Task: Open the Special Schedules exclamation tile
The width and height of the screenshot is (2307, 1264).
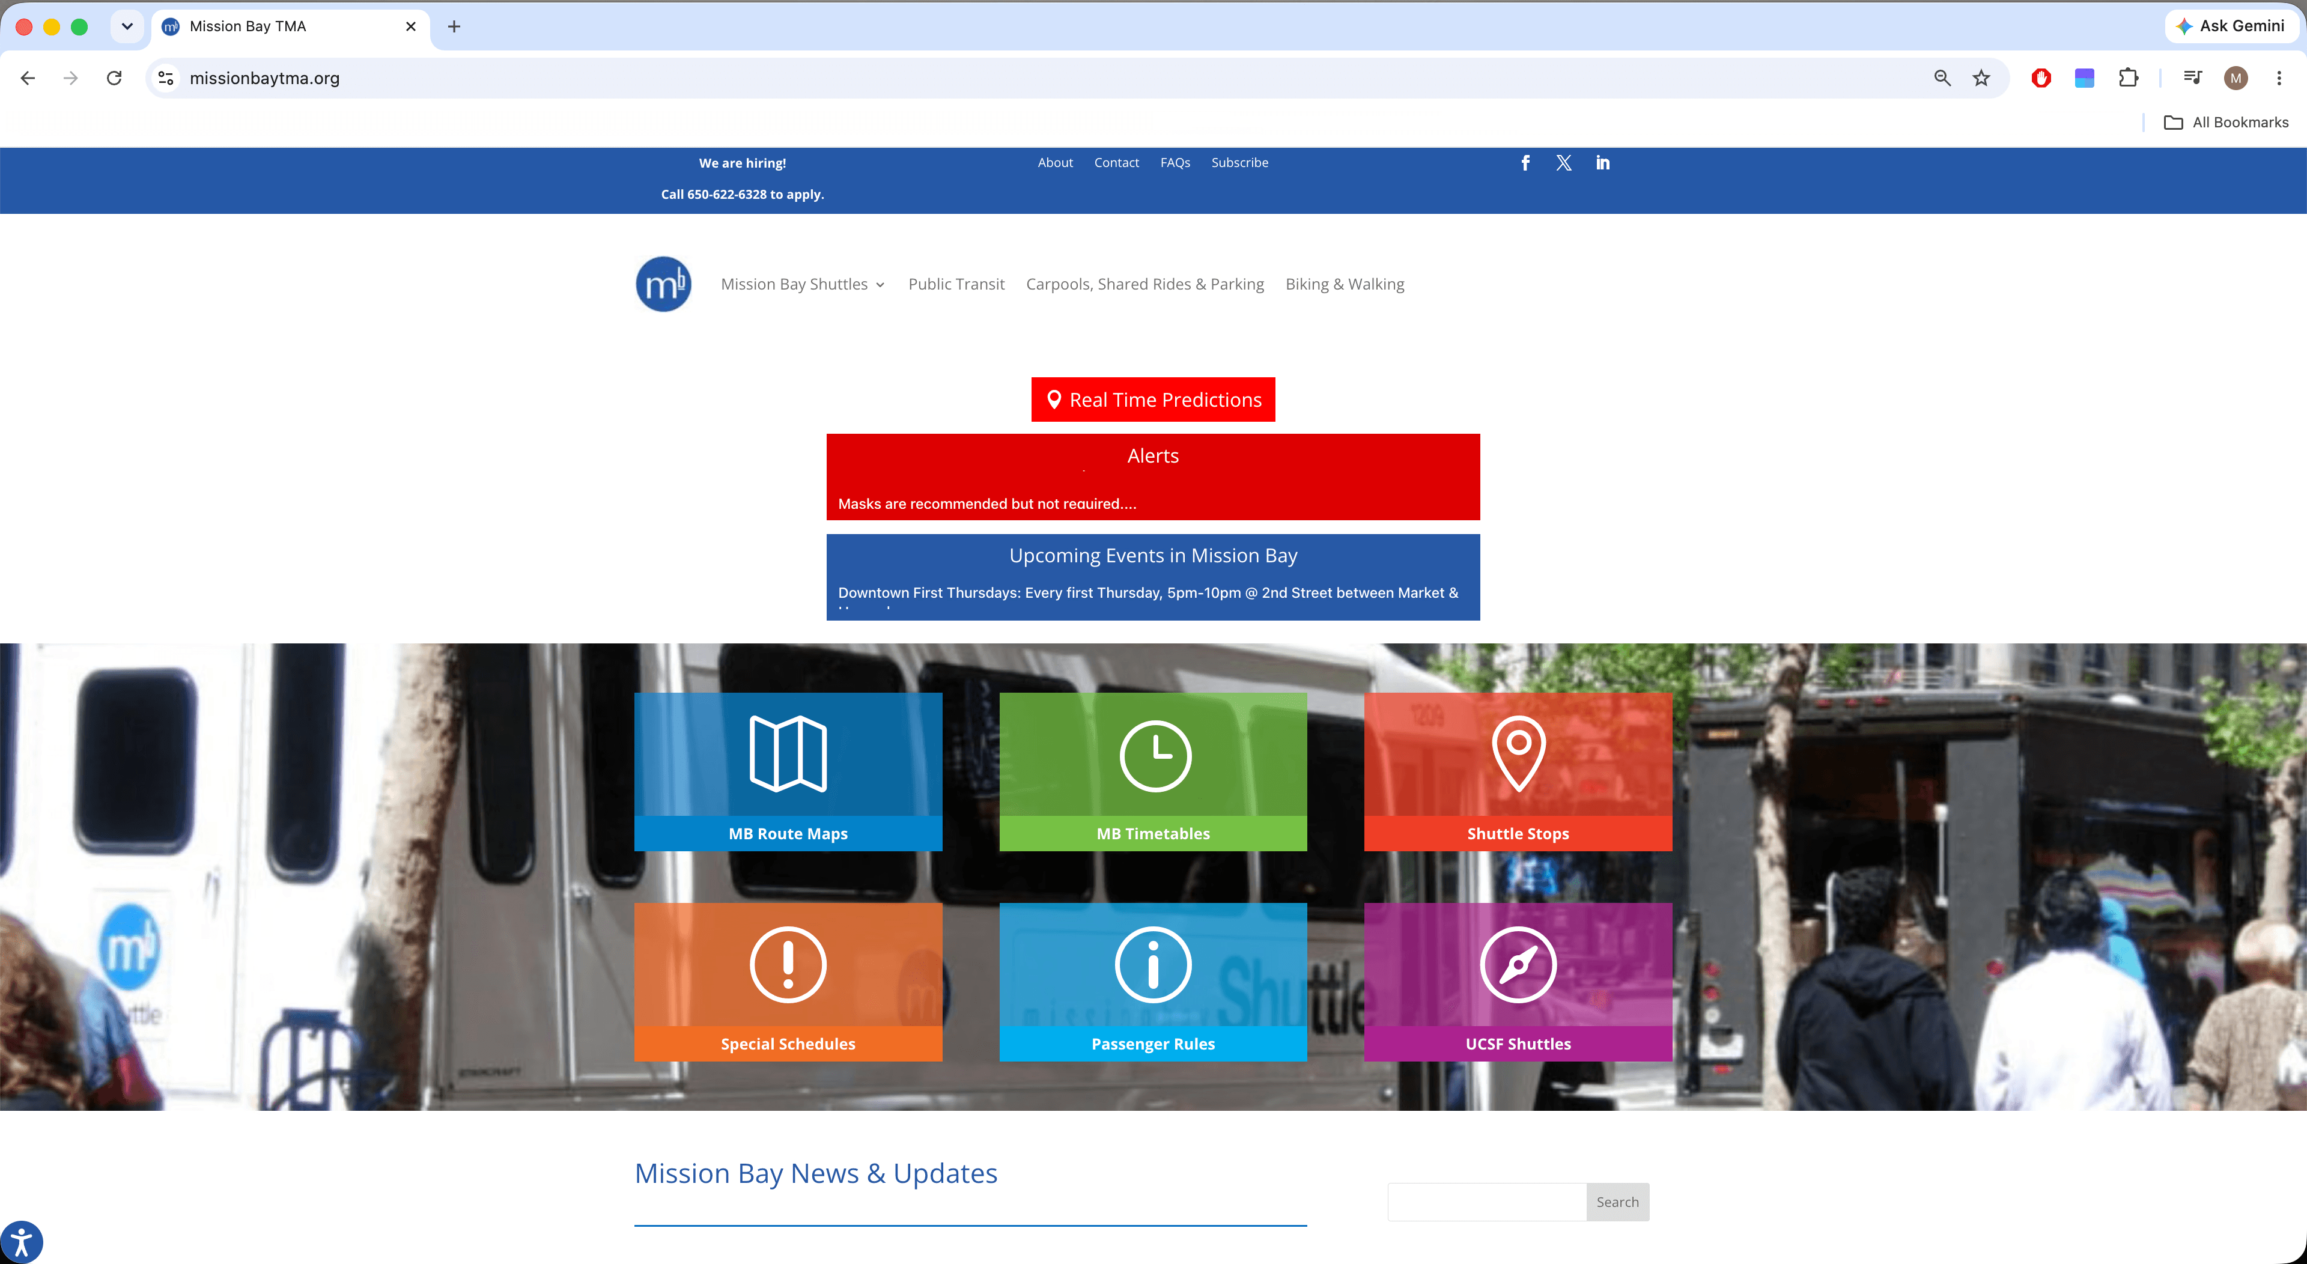Action: (x=788, y=982)
